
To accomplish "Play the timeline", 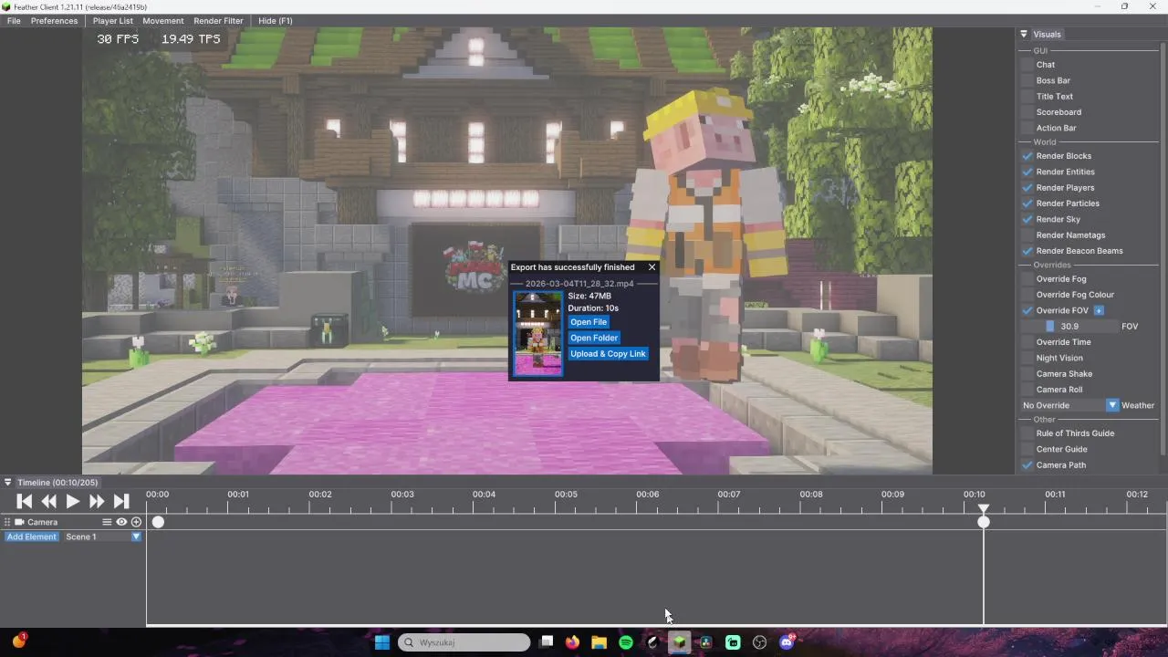I will (72, 501).
